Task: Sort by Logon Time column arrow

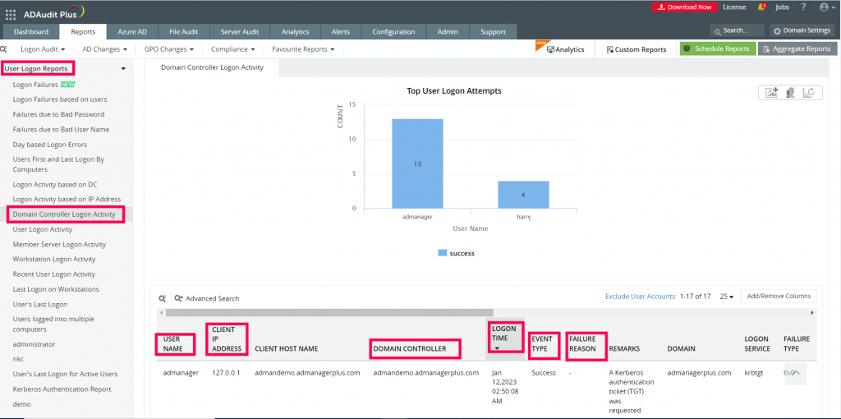Action: tap(497, 348)
